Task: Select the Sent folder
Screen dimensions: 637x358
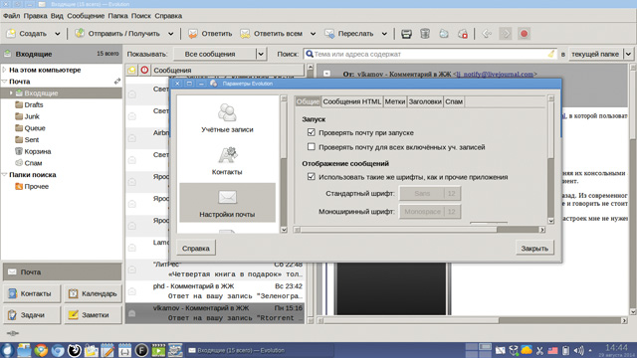Action: click(31, 139)
